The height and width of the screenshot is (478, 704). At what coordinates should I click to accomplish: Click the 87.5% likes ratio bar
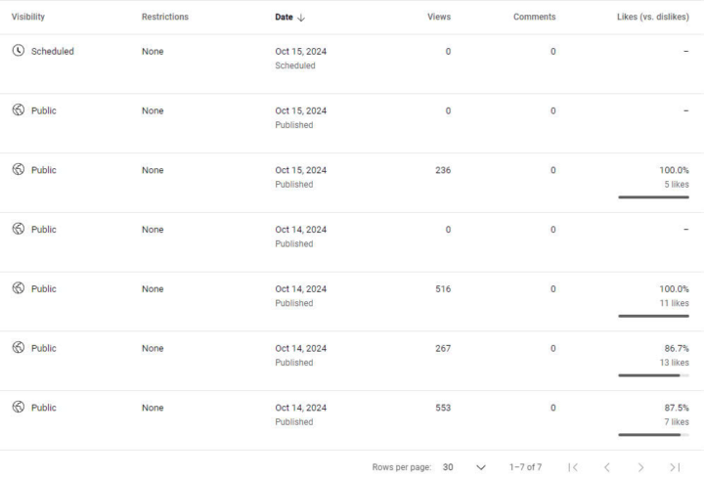[653, 434]
